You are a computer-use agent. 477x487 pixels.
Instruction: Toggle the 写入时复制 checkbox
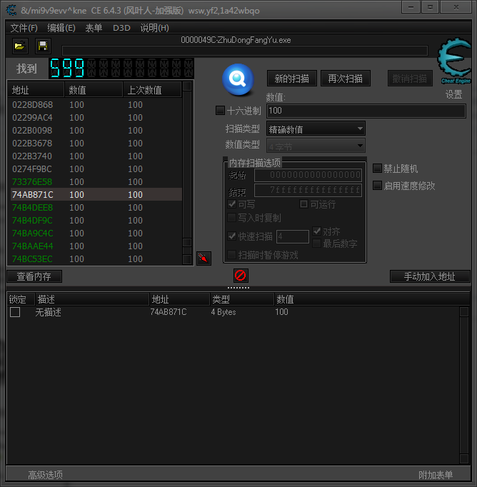(x=231, y=217)
